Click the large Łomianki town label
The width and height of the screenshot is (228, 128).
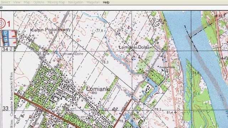tap(98, 89)
